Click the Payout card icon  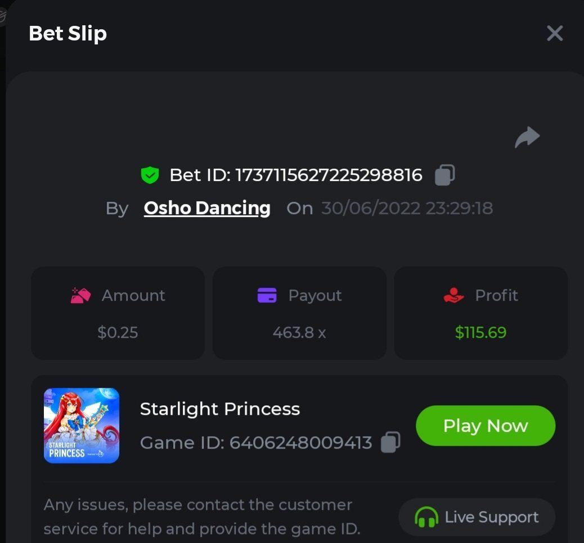267,295
